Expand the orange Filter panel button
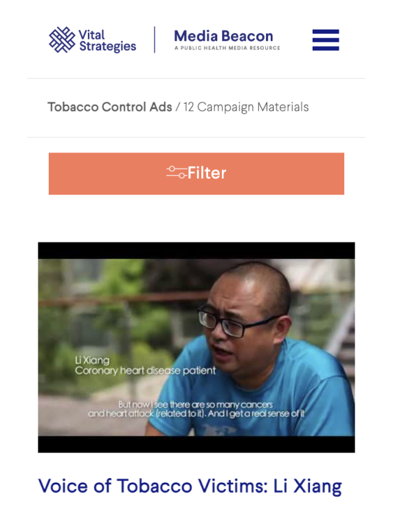The width and height of the screenshot is (393, 511). click(x=196, y=174)
